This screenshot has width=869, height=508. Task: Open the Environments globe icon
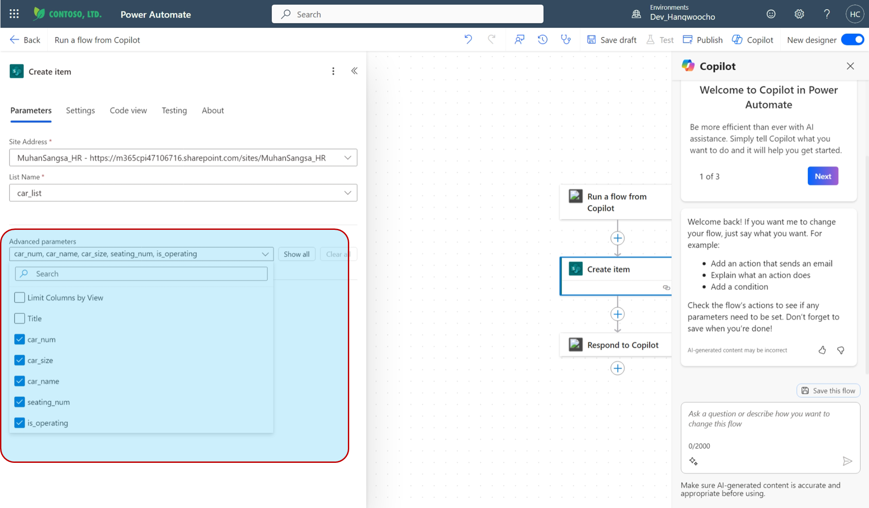point(636,14)
